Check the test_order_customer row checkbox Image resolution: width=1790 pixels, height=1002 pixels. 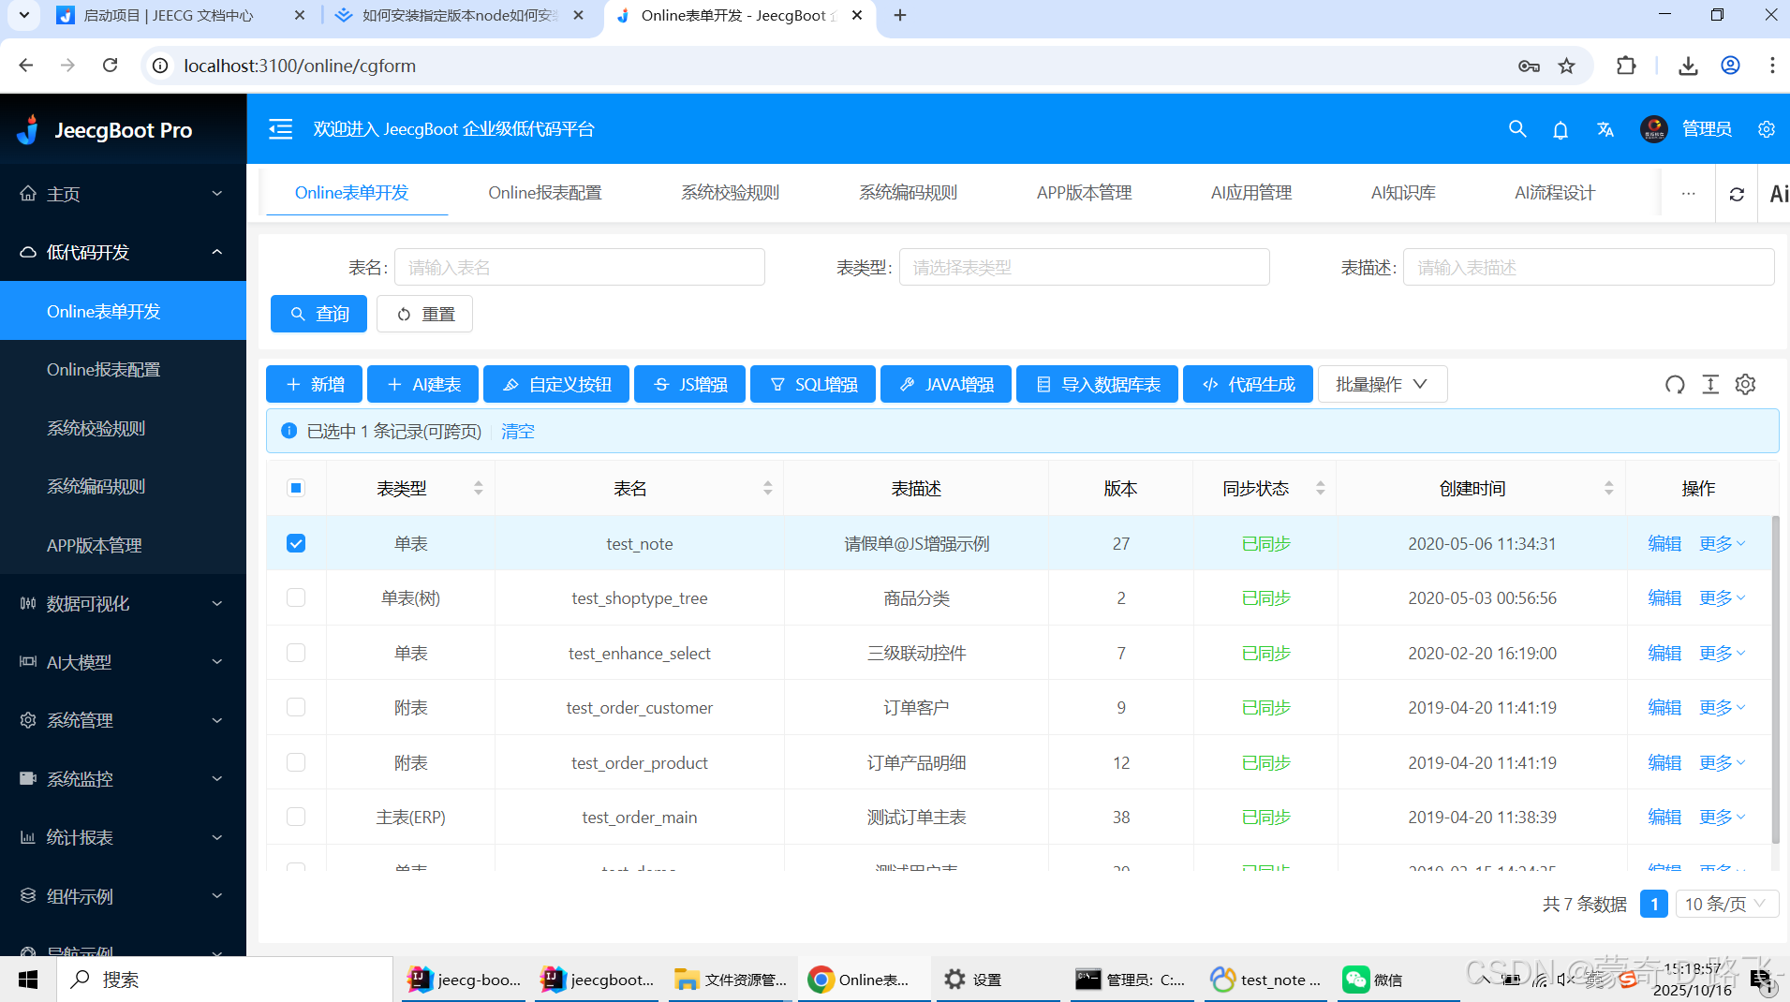(x=296, y=707)
